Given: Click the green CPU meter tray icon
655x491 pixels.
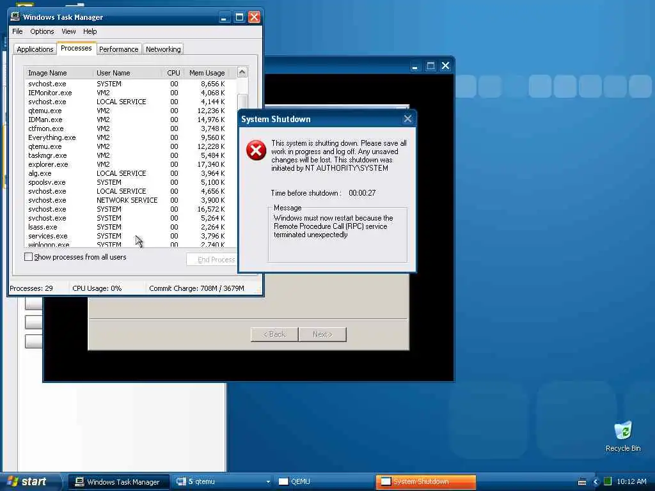Looking at the screenshot, I should (608, 481).
